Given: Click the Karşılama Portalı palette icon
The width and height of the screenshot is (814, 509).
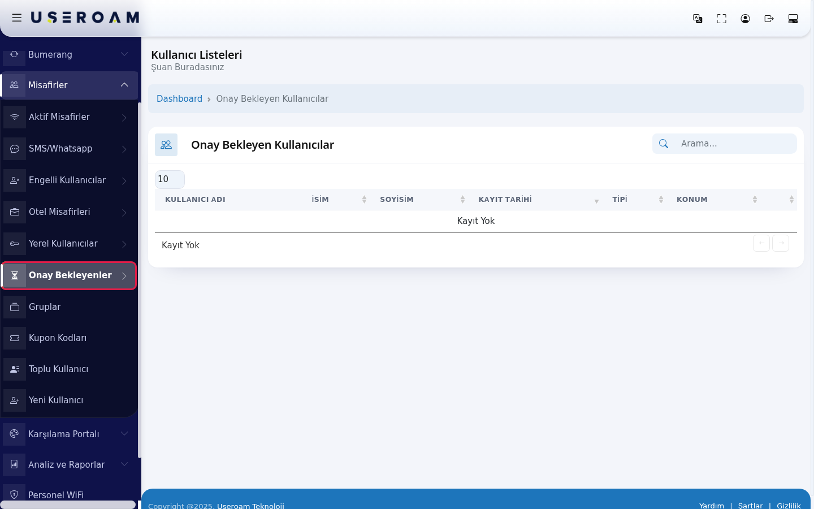Looking at the screenshot, I should point(14,434).
